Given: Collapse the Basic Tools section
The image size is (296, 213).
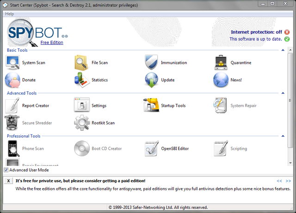Looking at the screenshot, I should pyautogui.click(x=283, y=50).
